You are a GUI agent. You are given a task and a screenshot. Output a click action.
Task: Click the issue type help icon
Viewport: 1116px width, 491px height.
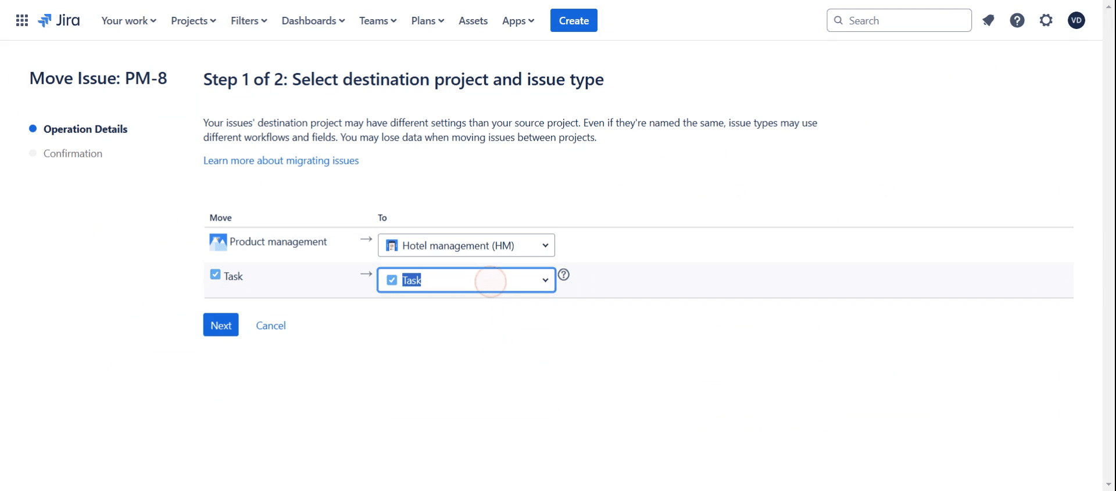[563, 275]
